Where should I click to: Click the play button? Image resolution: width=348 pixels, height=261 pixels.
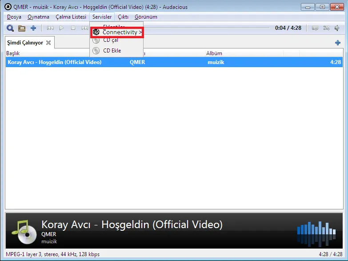(61, 28)
